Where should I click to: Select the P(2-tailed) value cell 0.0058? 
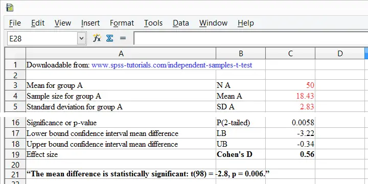(290, 123)
